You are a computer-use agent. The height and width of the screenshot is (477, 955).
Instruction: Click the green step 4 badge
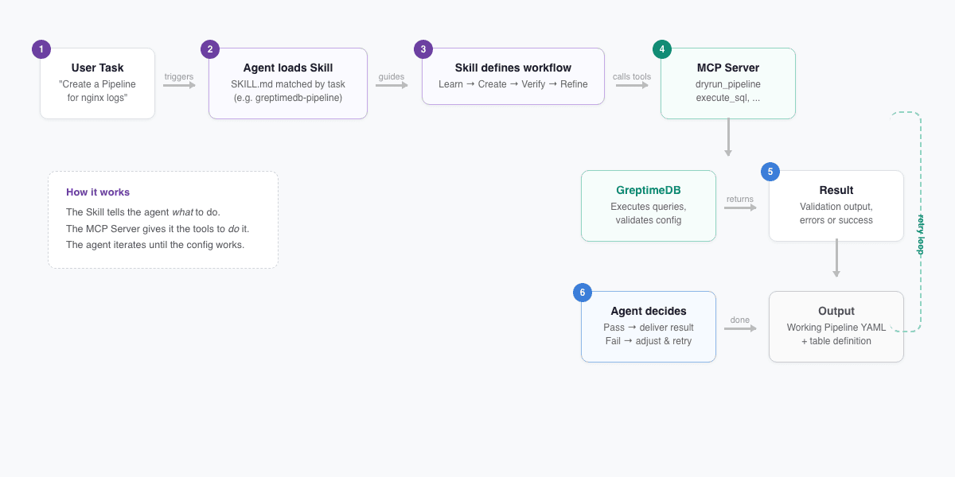click(x=662, y=49)
